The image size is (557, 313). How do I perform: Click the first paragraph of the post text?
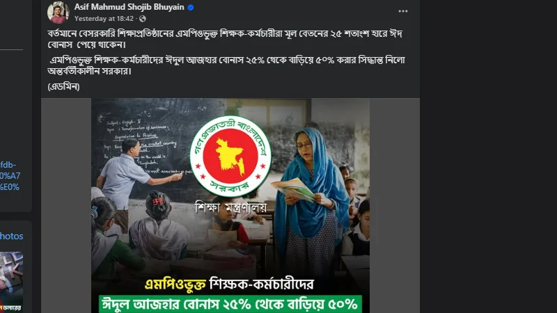pyautogui.click(x=225, y=39)
